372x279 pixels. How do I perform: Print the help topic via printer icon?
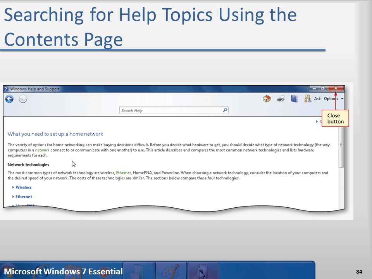click(281, 99)
